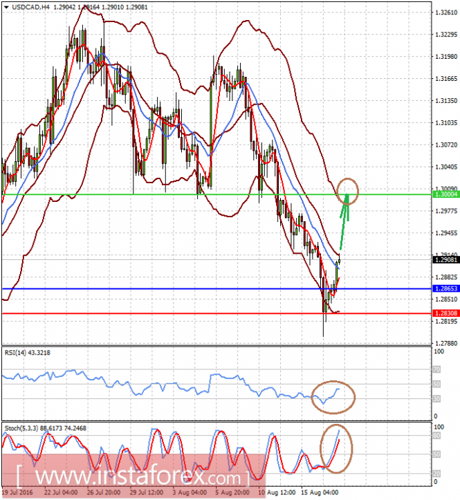Click the 3 Aug 04:00 time label

(x=189, y=492)
